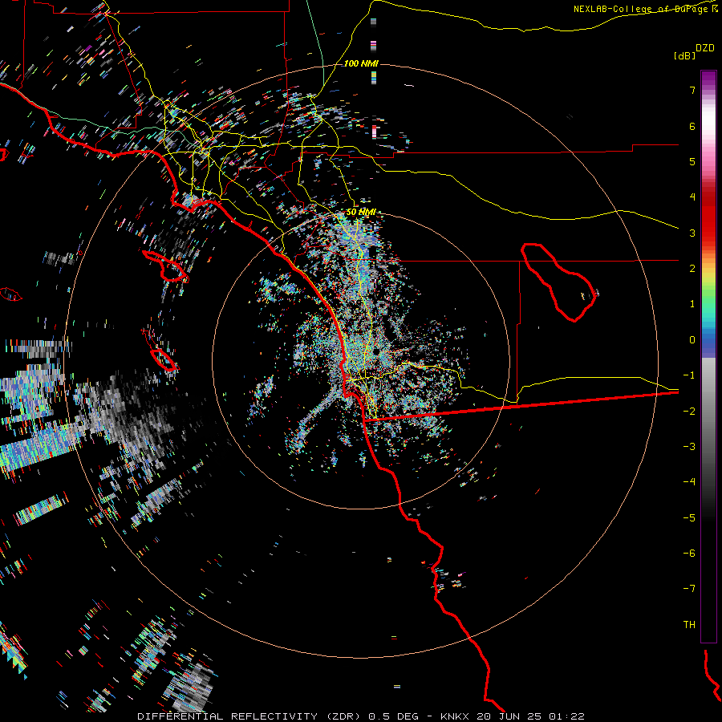722x722 pixels.
Task: Click the '7' value on the color scale
Action: click(692, 90)
